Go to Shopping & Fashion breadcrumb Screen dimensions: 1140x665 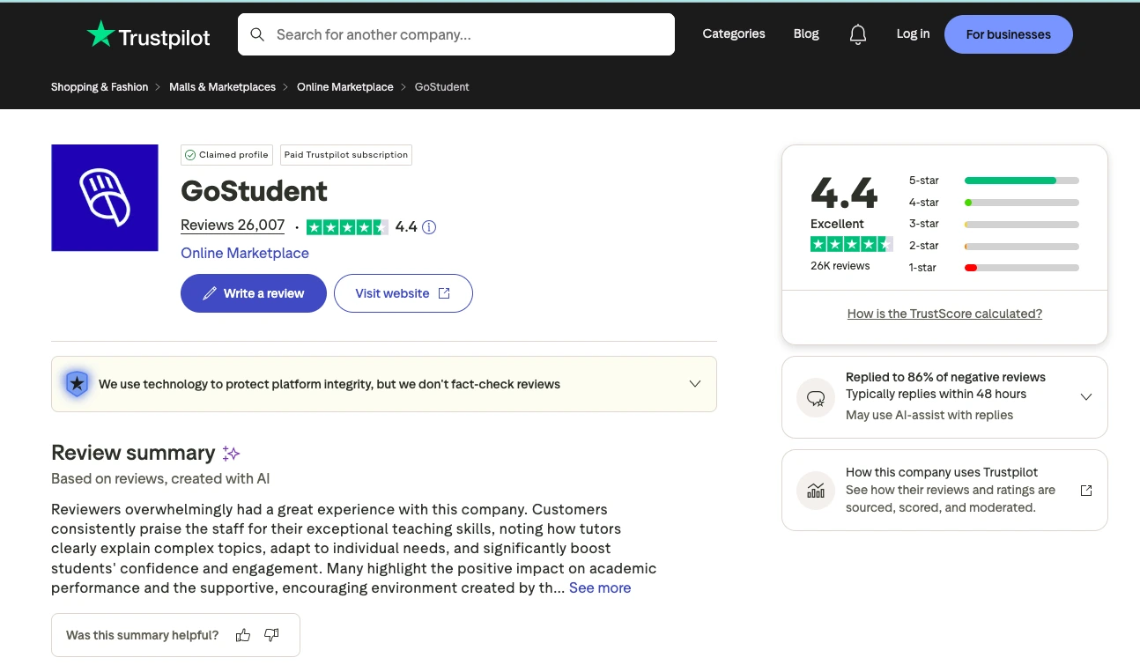[x=100, y=87]
